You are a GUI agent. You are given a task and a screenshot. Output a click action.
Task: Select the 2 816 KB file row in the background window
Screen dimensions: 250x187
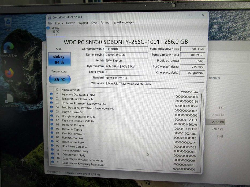pyautogui.click(x=215, y=122)
